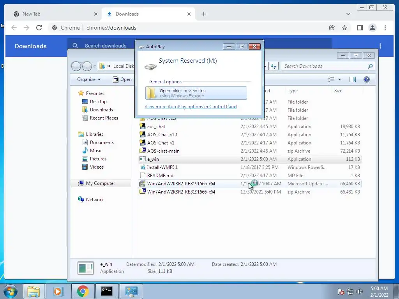Click Open folder to view files option
This screenshot has height=299, width=399.
coord(196,93)
